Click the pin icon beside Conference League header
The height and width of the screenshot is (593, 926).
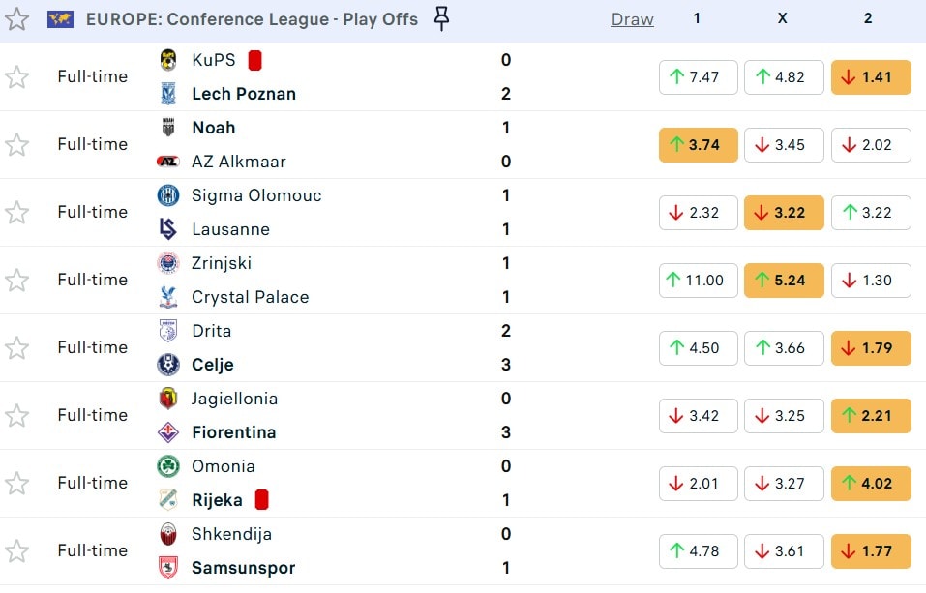pos(441,19)
